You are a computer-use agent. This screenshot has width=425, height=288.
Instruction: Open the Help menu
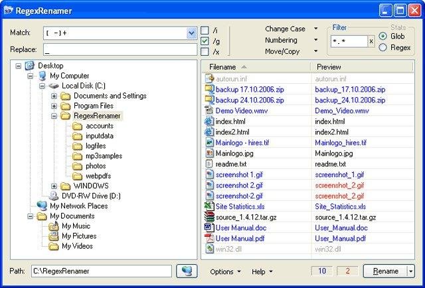tap(262, 271)
